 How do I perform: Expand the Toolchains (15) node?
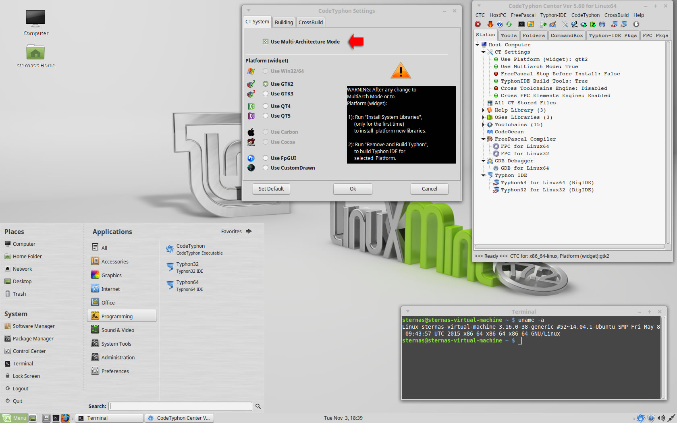(484, 124)
